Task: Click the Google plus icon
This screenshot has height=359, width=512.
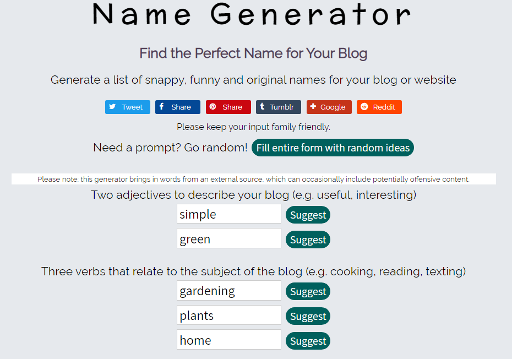Action: (x=314, y=107)
